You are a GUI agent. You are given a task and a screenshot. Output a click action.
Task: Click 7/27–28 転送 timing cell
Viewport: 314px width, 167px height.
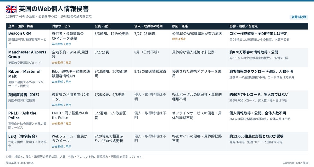[x=145, y=34]
